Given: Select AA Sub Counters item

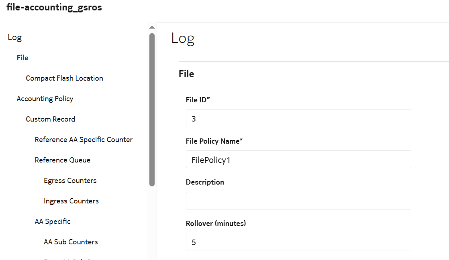Looking at the screenshot, I should click(71, 242).
